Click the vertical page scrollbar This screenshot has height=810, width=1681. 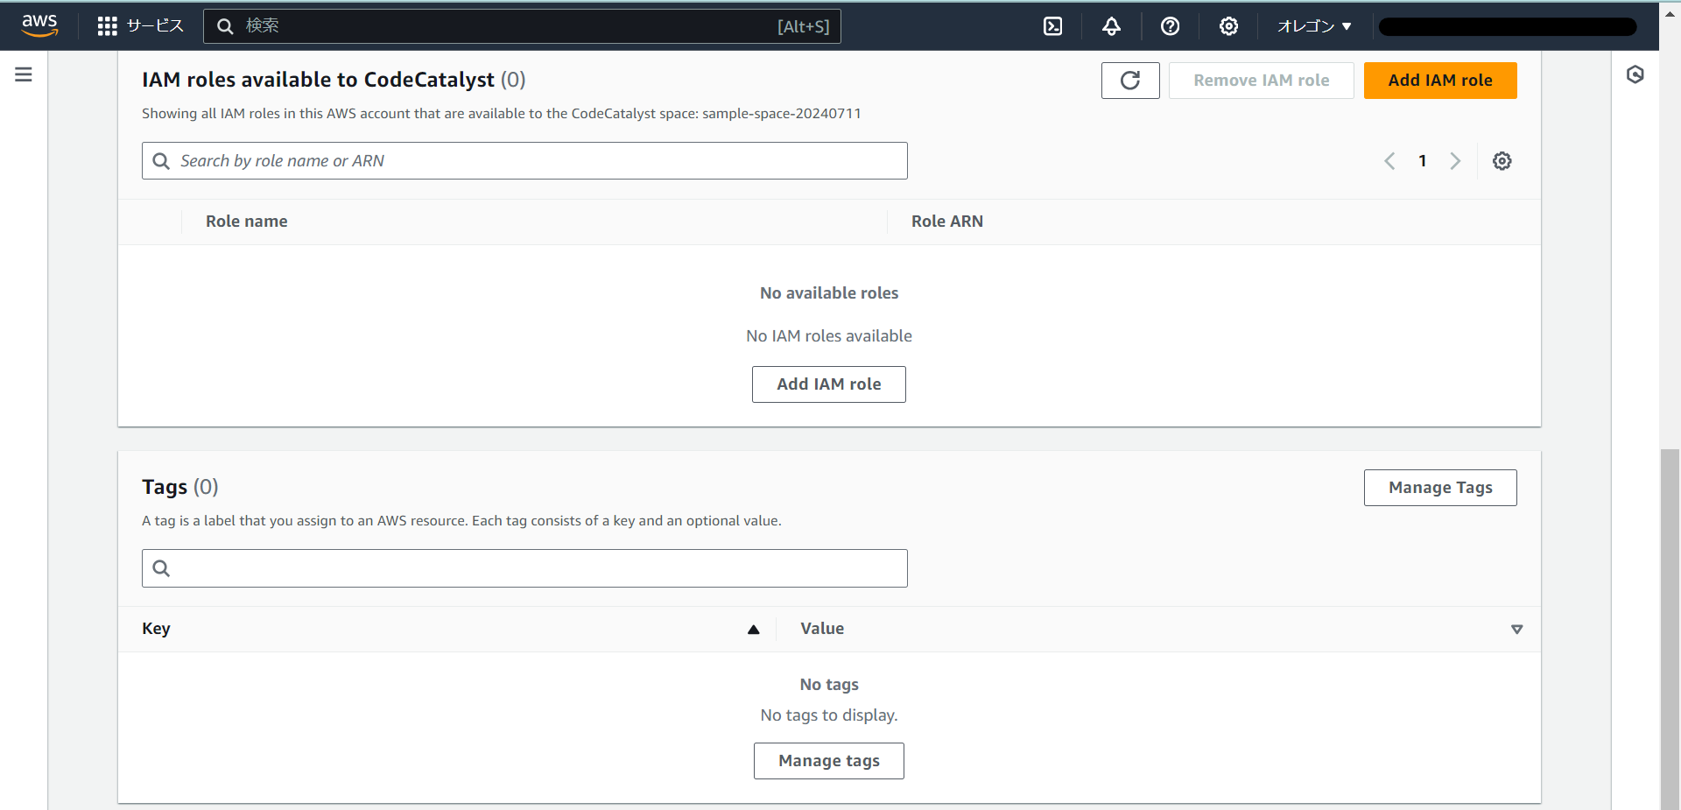click(x=1669, y=613)
